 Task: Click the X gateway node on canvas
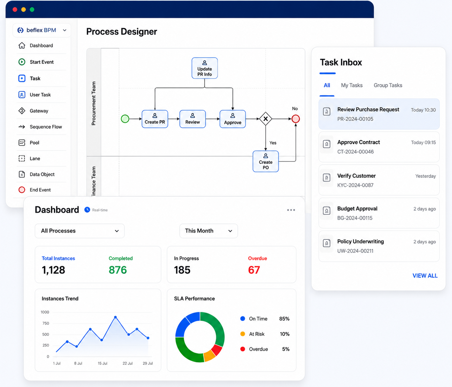[x=266, y=119]
